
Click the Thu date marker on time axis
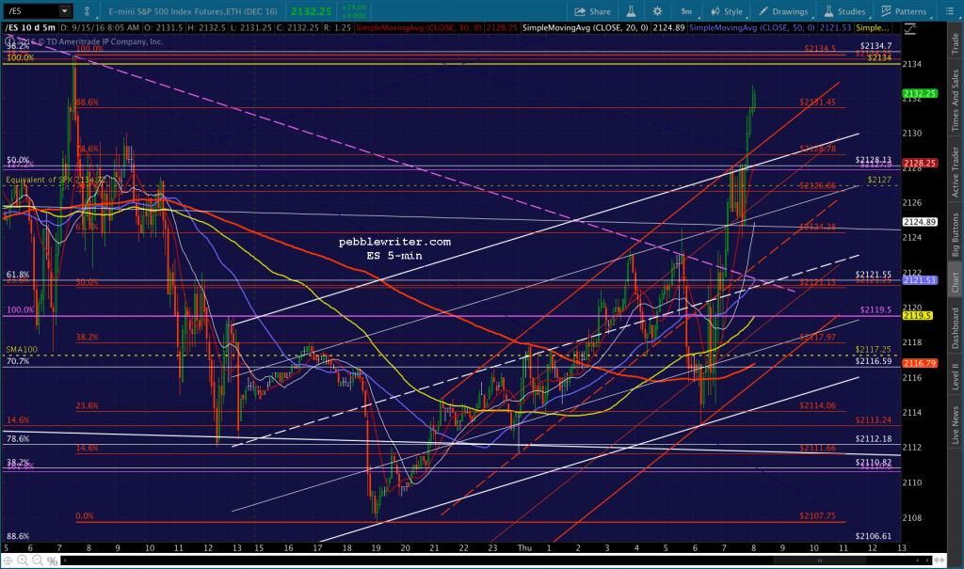(524, 547)
